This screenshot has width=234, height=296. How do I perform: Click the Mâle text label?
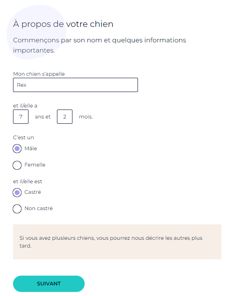pos(31,148)
